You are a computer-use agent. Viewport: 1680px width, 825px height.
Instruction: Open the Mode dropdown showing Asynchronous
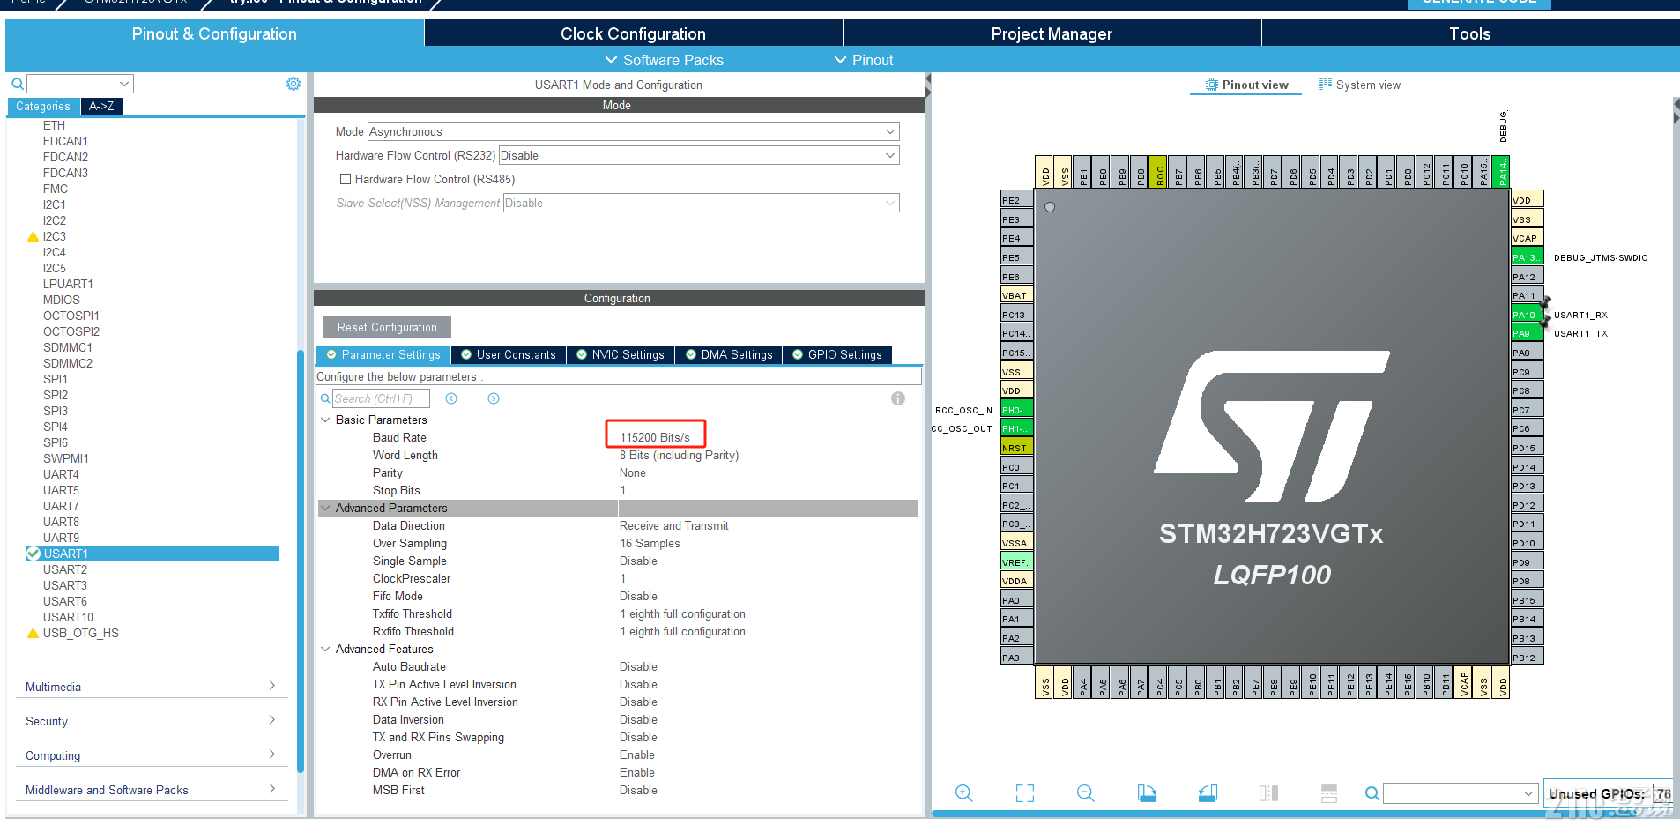point(633,131)
